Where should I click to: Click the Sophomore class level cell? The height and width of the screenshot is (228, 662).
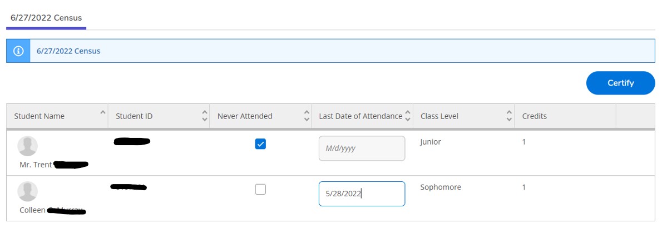pyautogui.click(x=441, y=187)
